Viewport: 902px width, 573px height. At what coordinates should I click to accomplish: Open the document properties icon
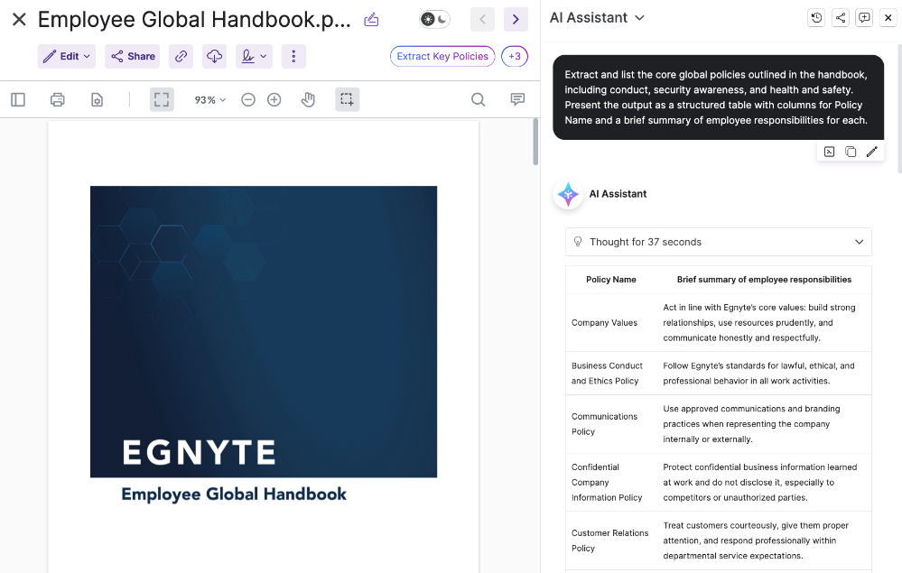click(97, 100)
